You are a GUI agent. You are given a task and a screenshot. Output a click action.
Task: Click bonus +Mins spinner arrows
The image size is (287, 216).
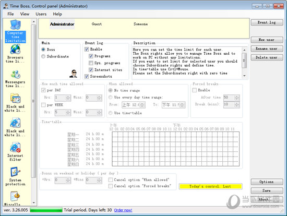pos(99,181)
